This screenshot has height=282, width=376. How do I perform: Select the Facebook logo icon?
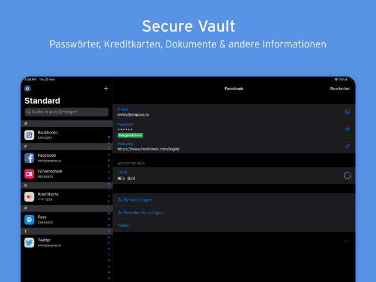click(x=29, y=158)
